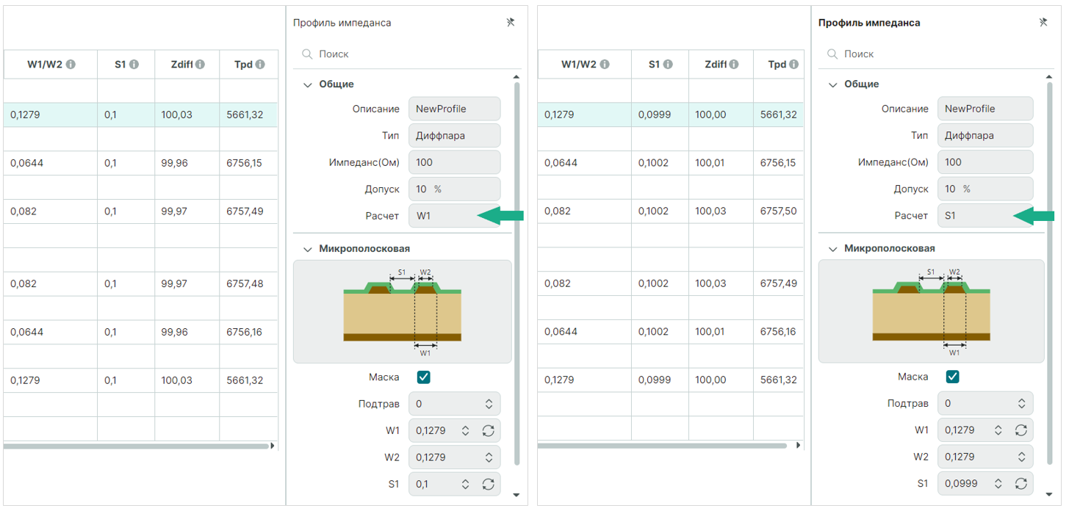
Task: Click recalculate icon next to W1 in right panel
Action: tap(1021, 430)
